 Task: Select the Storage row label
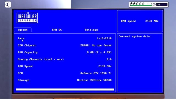pos(24,80)
